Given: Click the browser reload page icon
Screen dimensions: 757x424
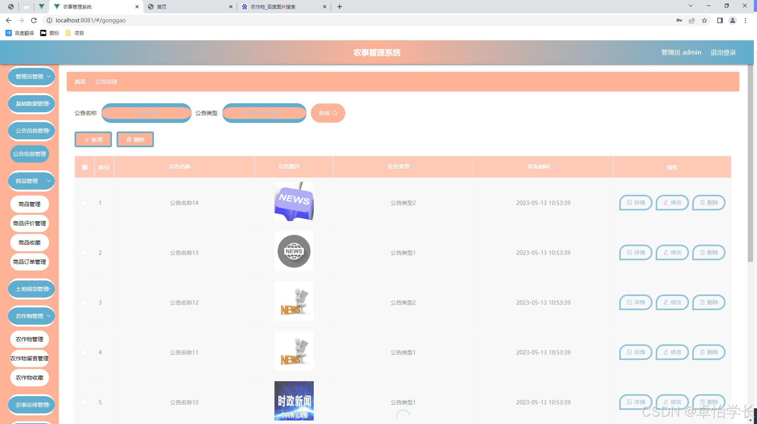Looking at the screenshot, I should pyautogui.click(x=34, y=20).
